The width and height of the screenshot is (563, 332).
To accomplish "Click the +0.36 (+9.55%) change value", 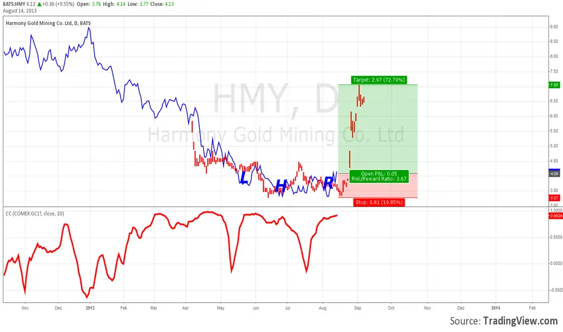I will [58, 4].
